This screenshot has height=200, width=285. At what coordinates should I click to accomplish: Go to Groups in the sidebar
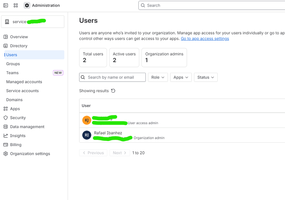coord(13,64)
